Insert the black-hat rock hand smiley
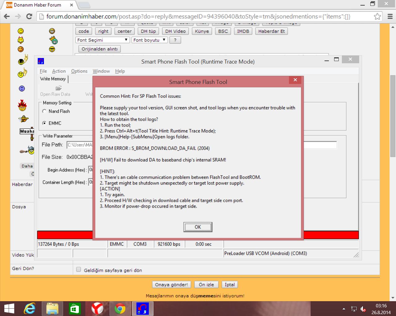The image size is (396, 316). tap(23, 60)
